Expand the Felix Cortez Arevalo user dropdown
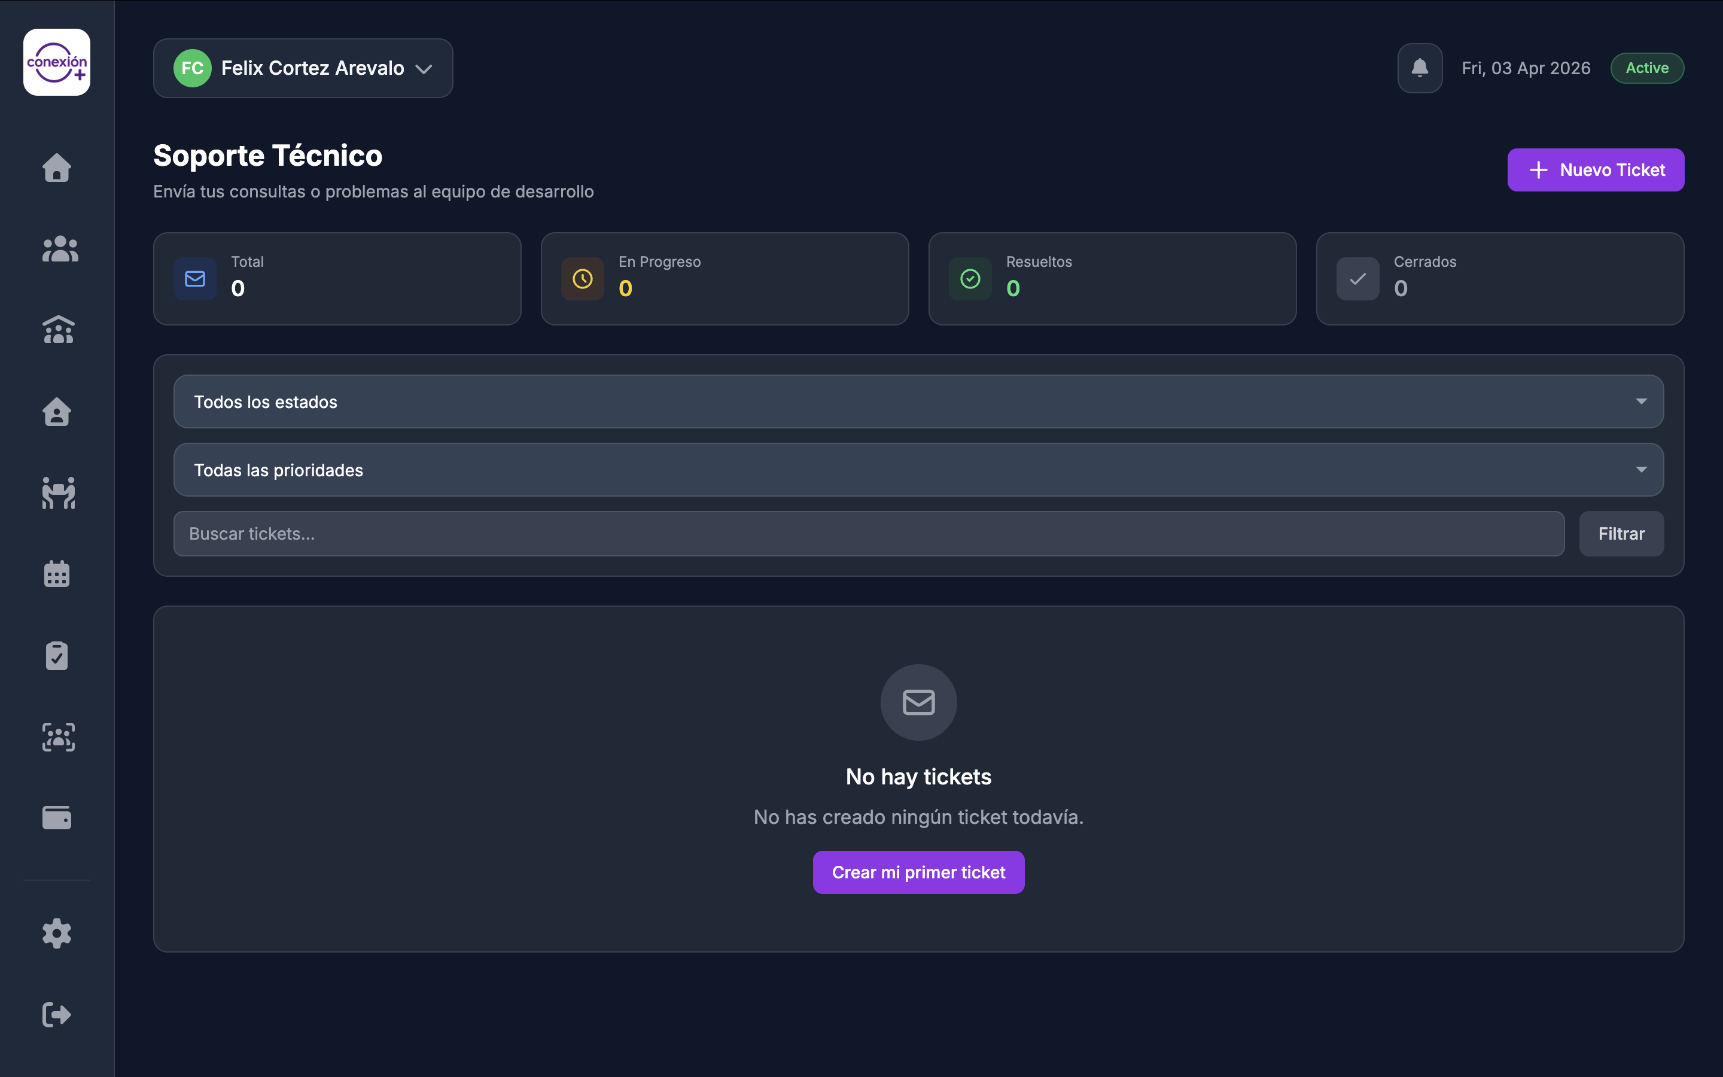The width and height of the screenshot is (1723, 1077). click(303, 68)
